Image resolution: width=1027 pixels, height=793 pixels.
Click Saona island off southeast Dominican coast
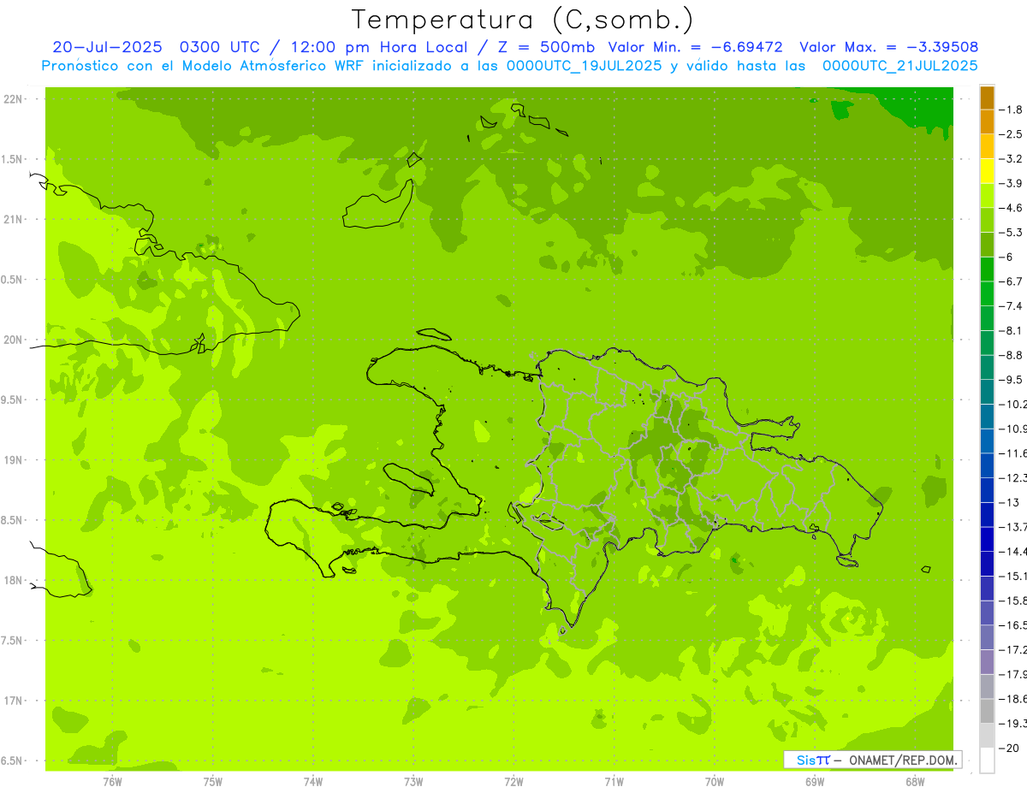point(847,561)
